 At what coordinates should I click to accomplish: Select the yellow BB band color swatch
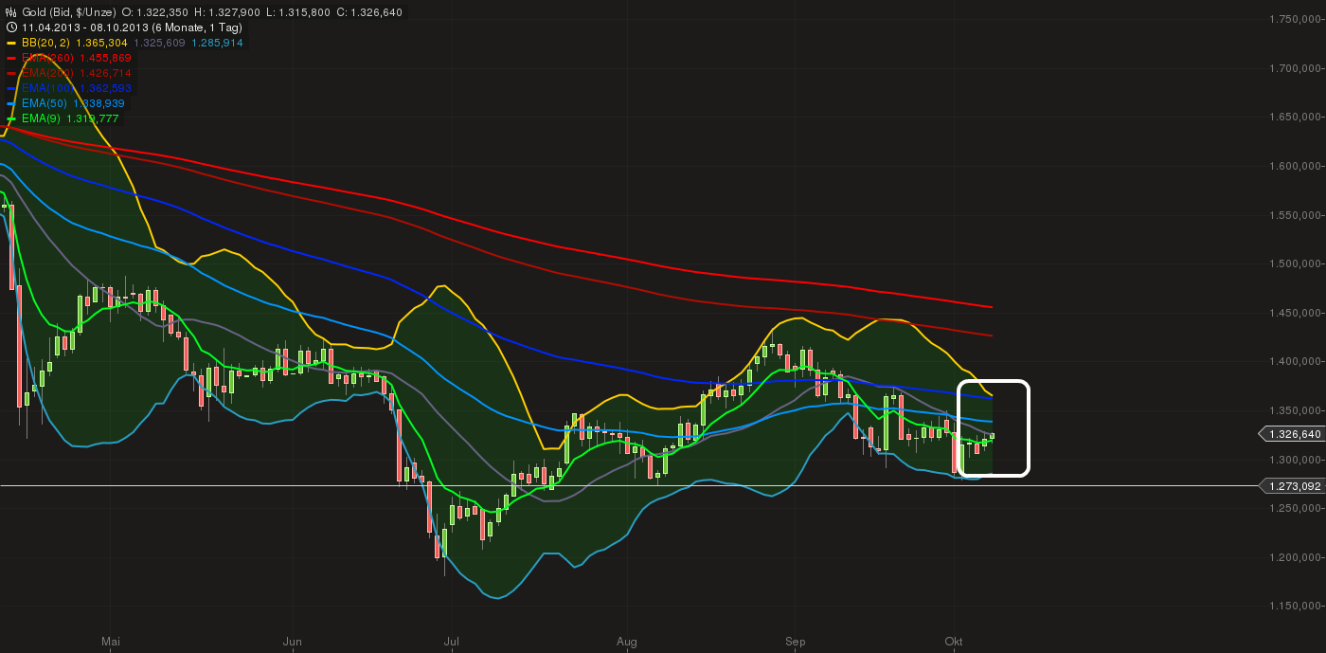tap(10, 43)
